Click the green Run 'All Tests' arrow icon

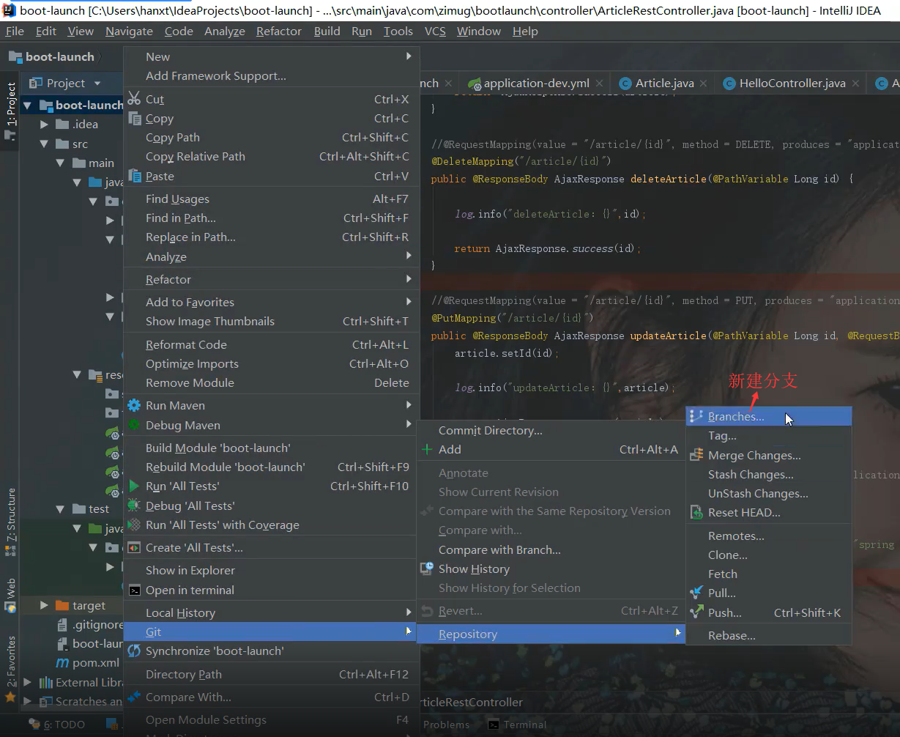(x=134, y=486)
